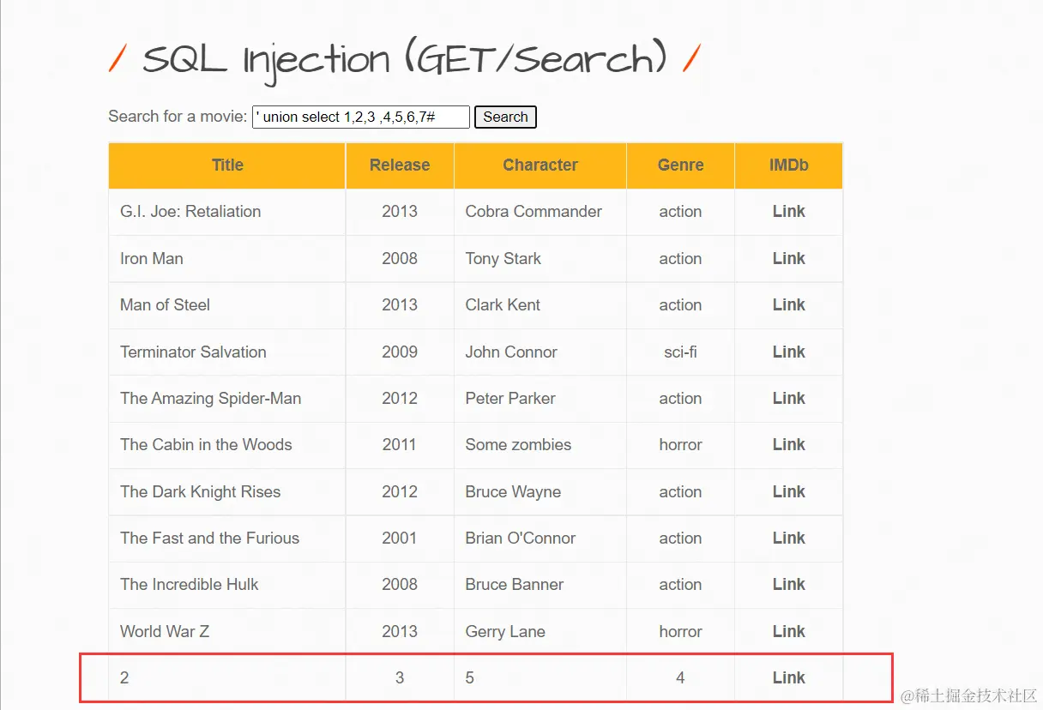Viewport: 1043px width, 710px height.
Task: Open IMDb Link for Iron Man
Action: 788,259
